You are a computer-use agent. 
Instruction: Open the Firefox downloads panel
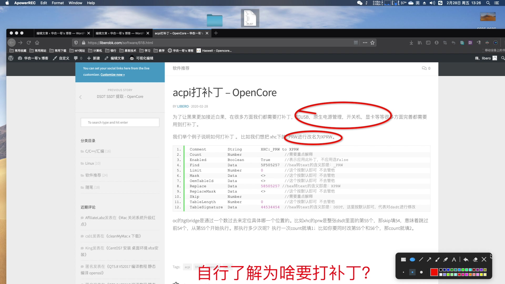click(411, 43)
